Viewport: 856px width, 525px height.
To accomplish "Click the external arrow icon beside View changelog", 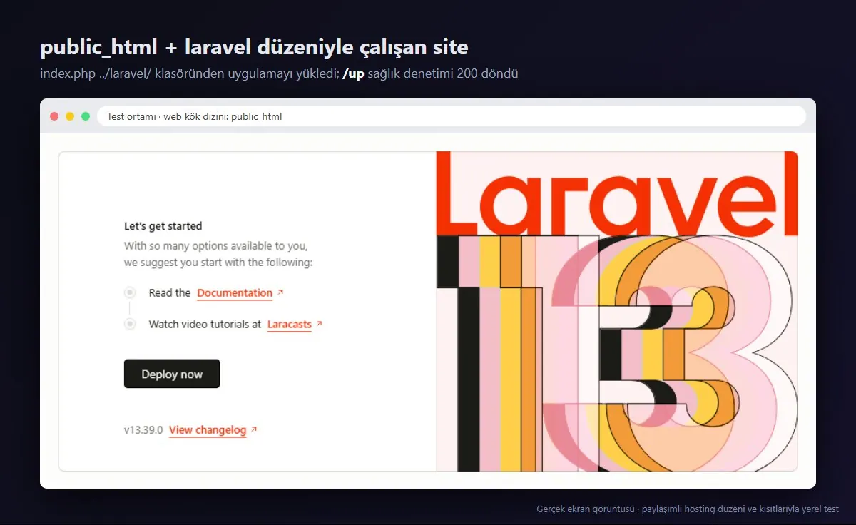I will tap(254, 429).
